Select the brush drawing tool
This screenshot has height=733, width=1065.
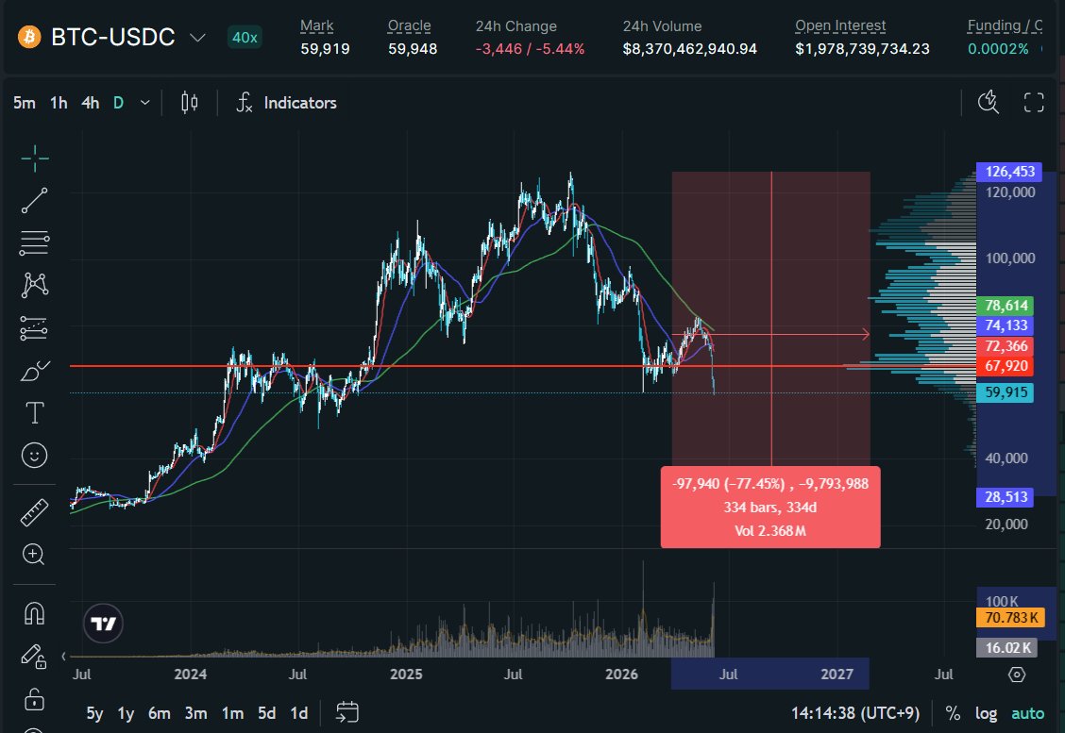(x=35, y=371)
